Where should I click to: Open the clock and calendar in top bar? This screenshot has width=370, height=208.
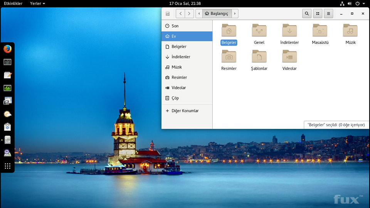pyautogui.click(x=185, y=3)
